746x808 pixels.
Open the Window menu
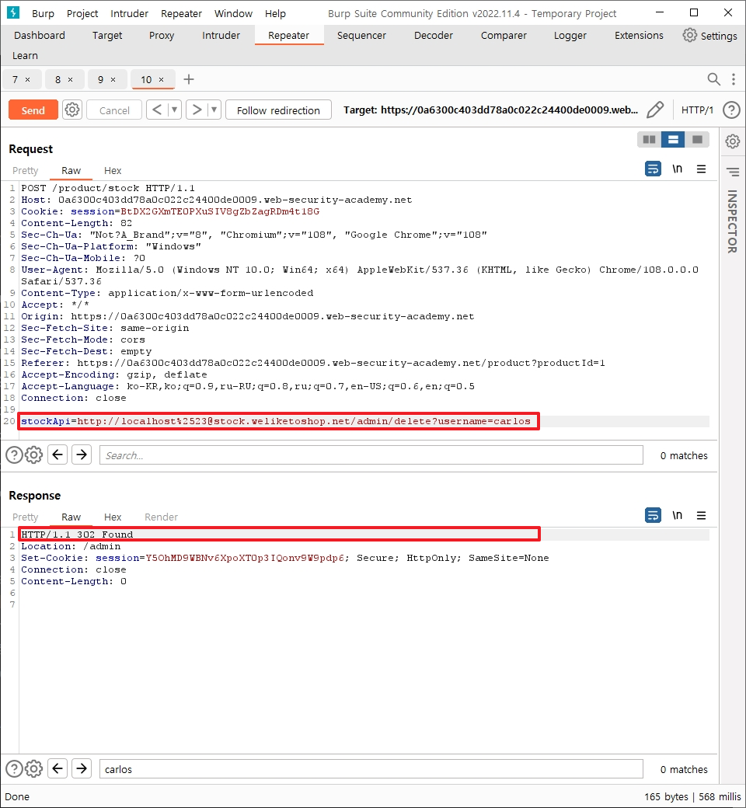point(234,13)
